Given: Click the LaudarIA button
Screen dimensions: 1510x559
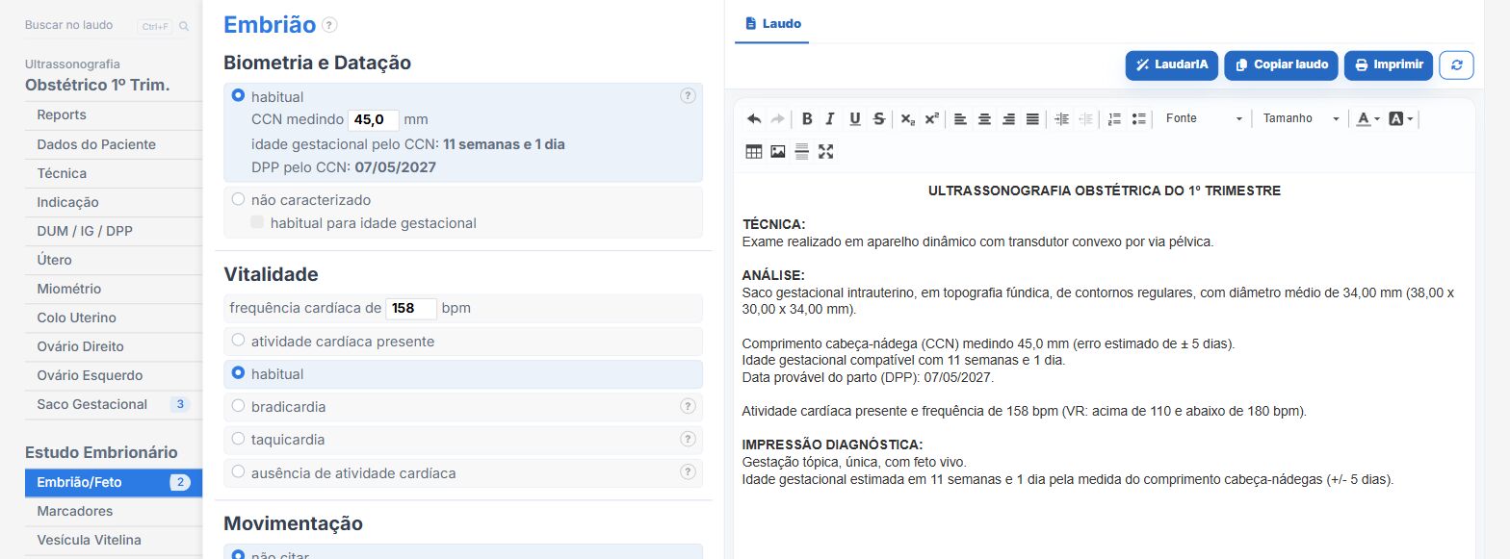Looking at the screenshot, I should [1171, 65].
